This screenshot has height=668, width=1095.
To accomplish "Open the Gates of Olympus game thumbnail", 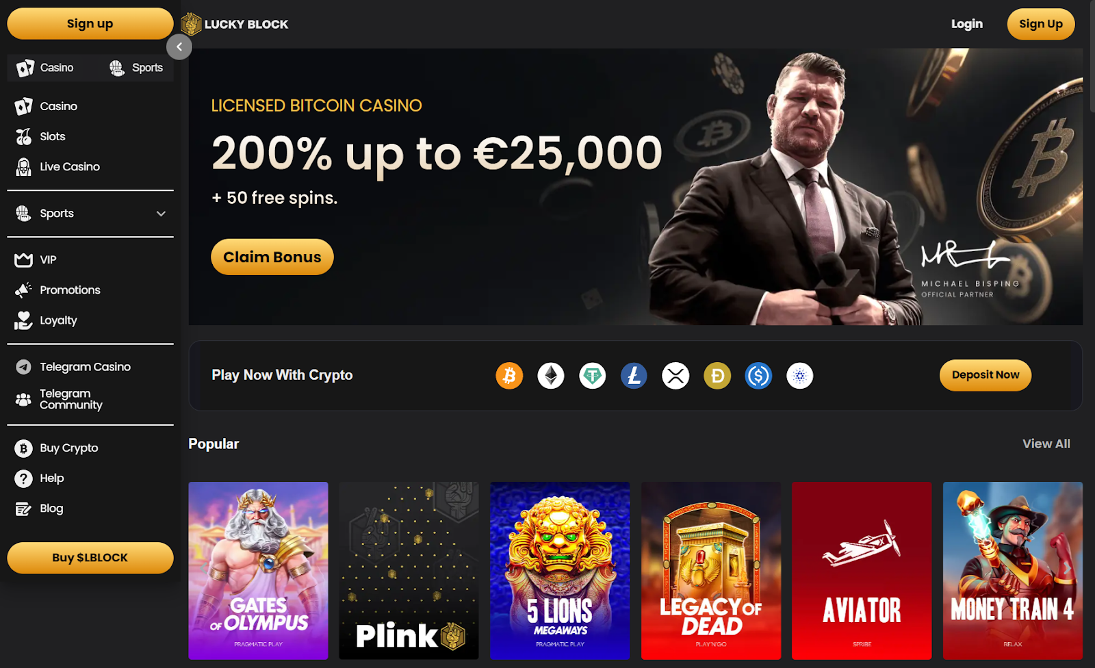I will (x=258, y=571).
